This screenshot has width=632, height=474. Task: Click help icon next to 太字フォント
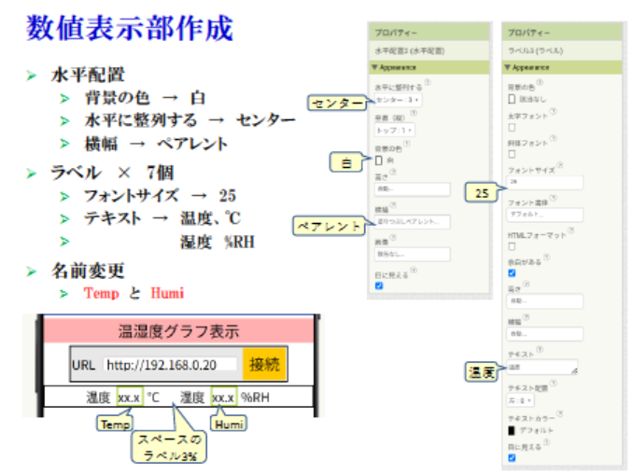pos(553,114)
